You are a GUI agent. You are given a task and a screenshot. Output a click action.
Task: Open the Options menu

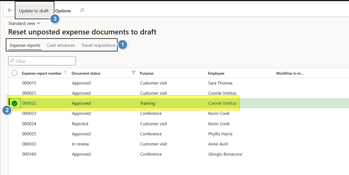[63, 11]
